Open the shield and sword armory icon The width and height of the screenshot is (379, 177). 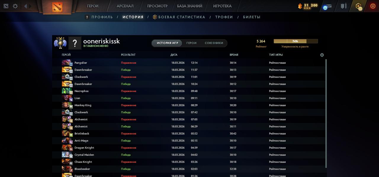(343, 6)
